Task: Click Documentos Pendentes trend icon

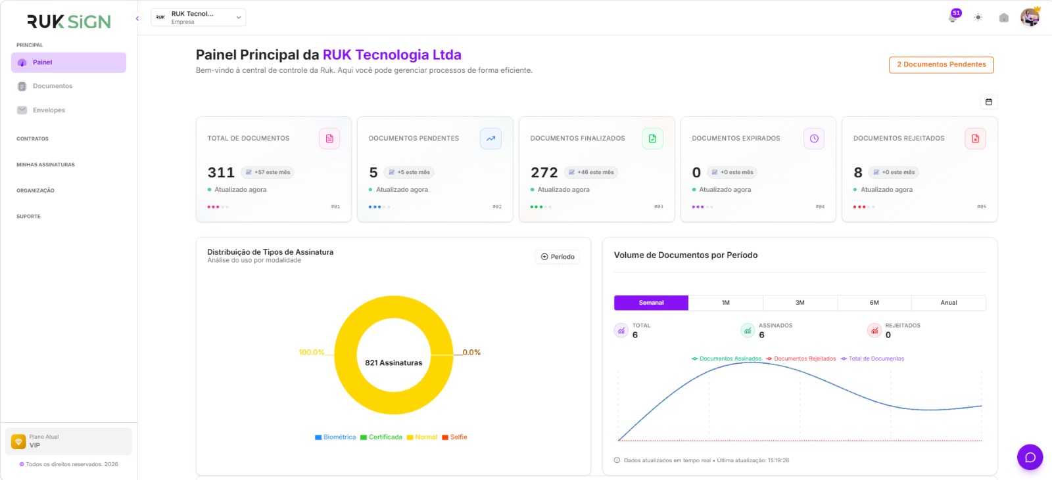Action: [490, 139]
